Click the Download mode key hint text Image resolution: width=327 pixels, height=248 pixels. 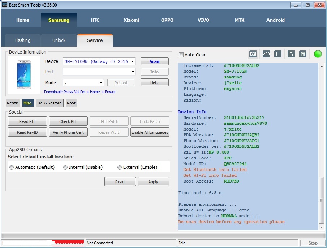80,92
